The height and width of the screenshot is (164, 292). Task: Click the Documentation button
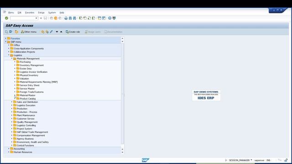click(113, 32)
